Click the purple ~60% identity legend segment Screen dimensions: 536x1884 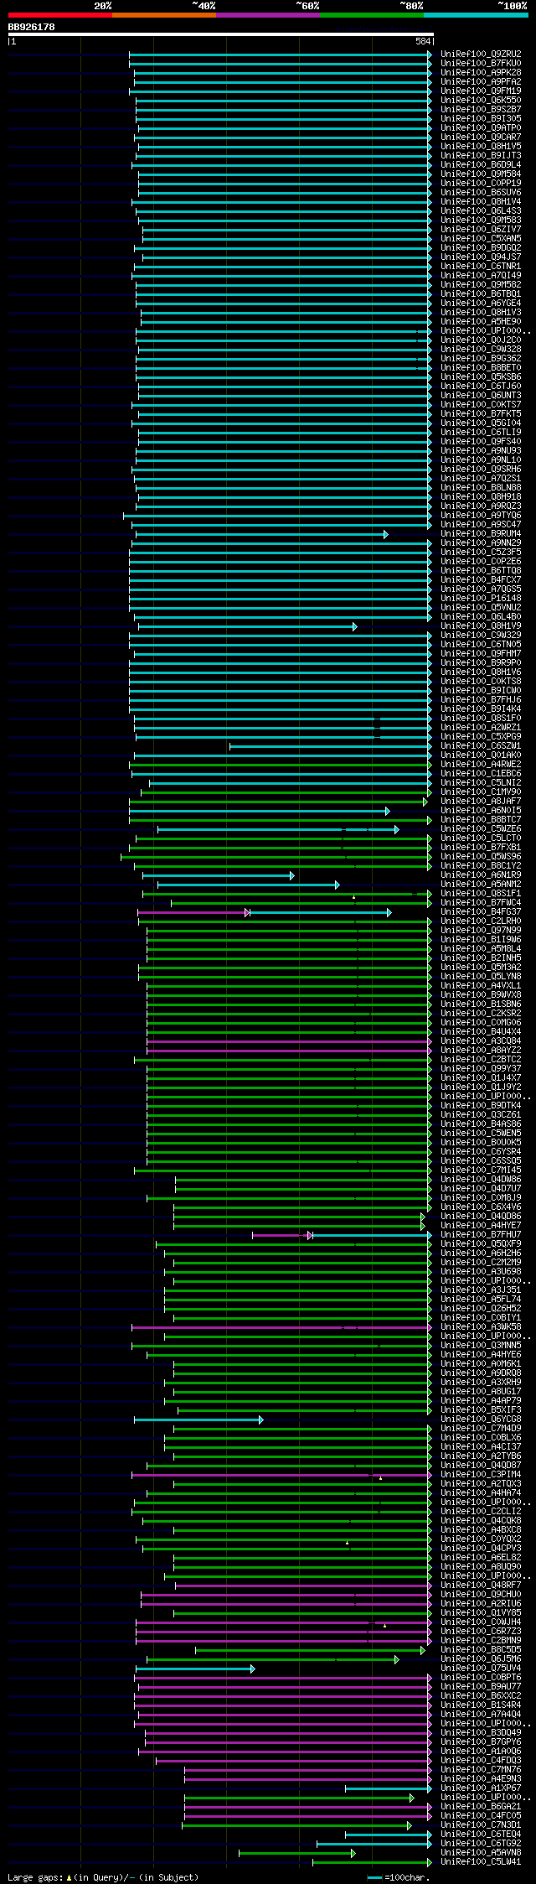point(268,15)
